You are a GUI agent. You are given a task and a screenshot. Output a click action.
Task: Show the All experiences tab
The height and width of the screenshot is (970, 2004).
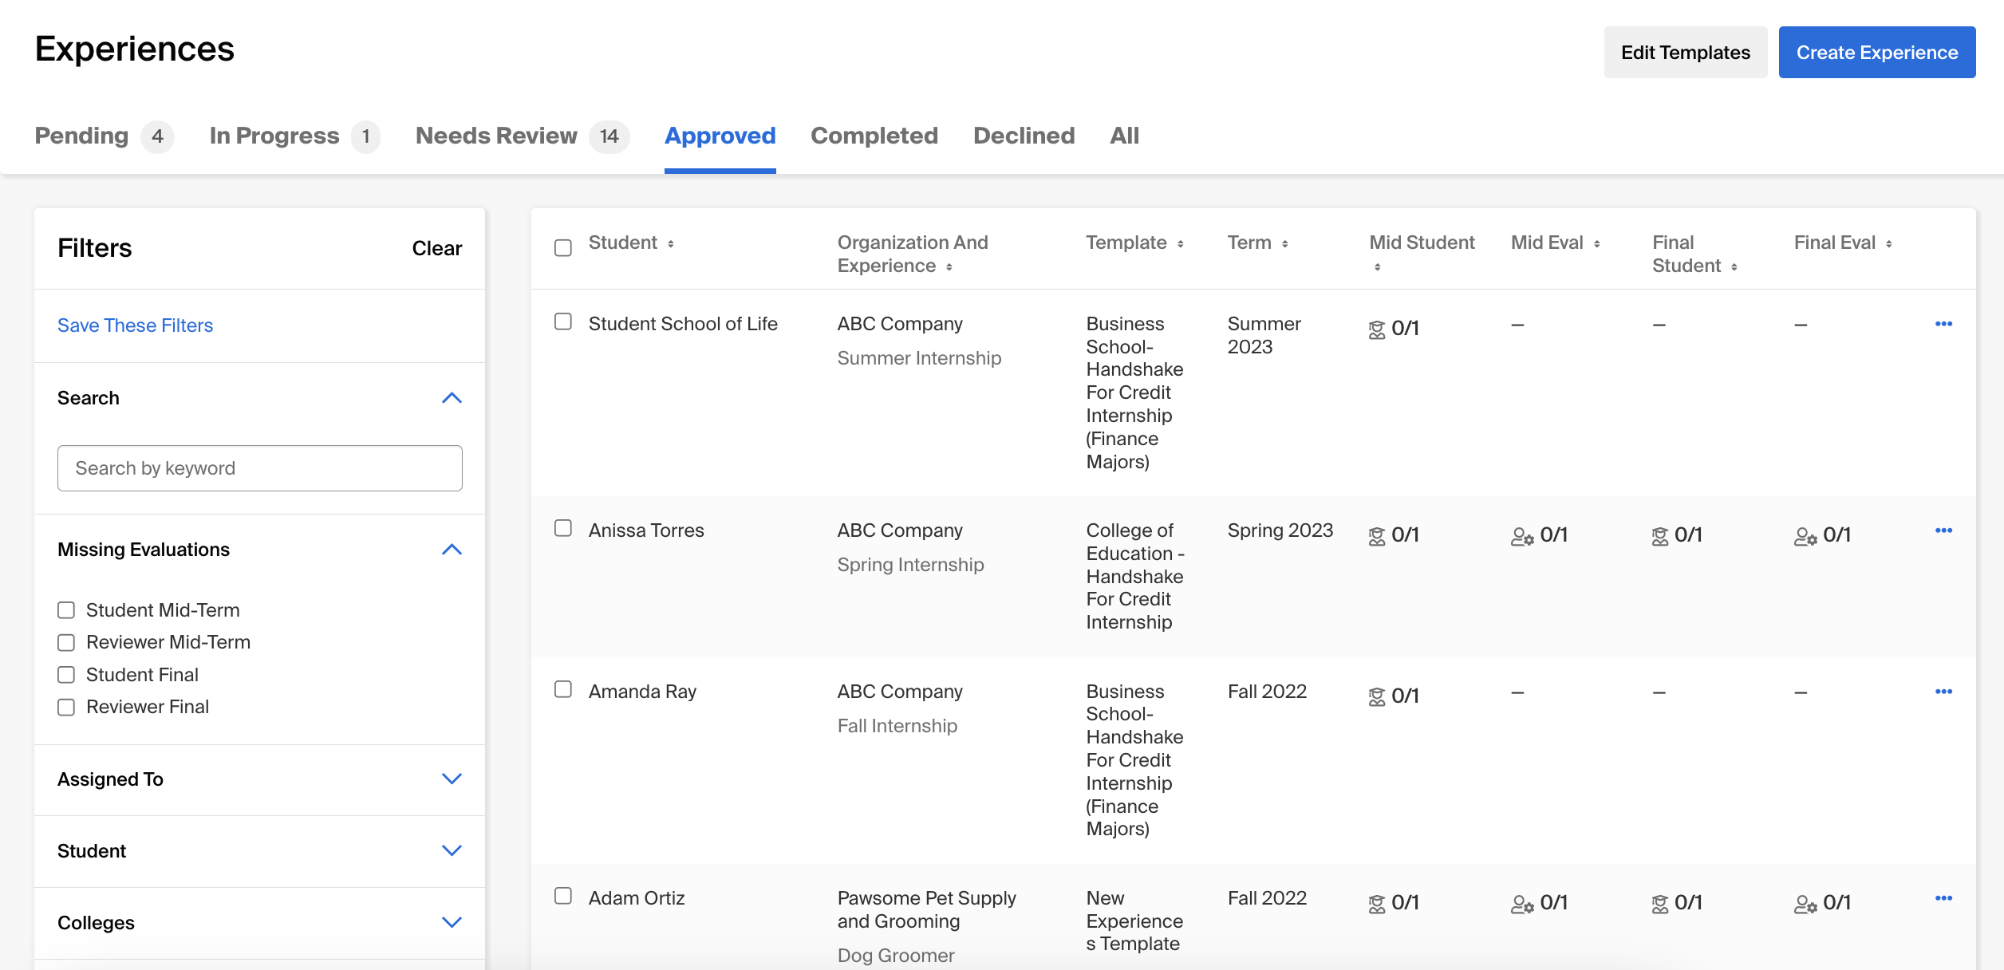pyautogui.click(x=1125, y=136)
